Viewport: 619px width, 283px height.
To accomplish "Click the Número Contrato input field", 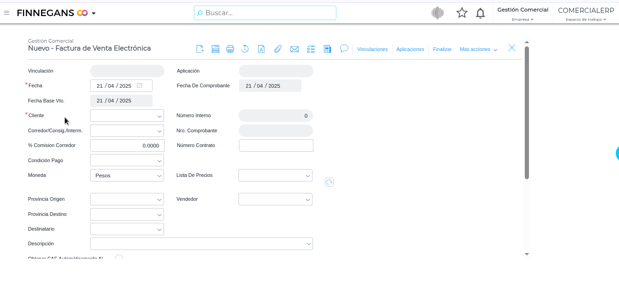I will 276,146.
